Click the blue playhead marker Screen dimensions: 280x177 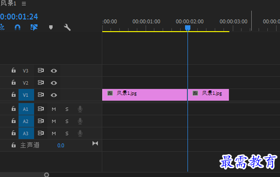coord(187,28)
